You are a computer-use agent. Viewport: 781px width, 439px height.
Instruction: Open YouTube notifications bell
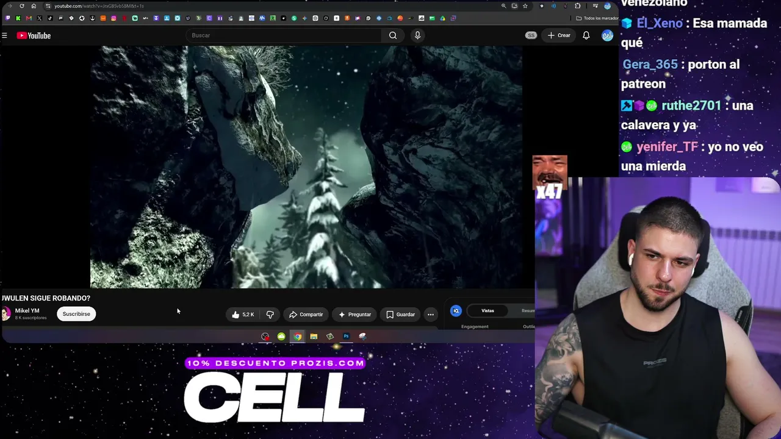[586, 35]
